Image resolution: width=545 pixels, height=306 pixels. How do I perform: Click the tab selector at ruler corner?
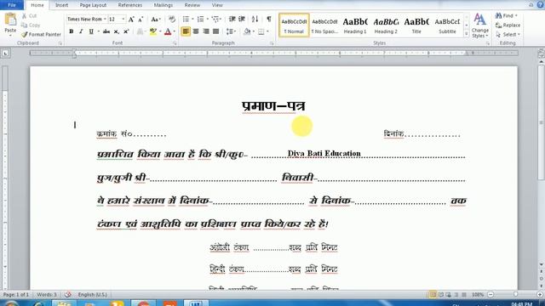click(5, 53)
